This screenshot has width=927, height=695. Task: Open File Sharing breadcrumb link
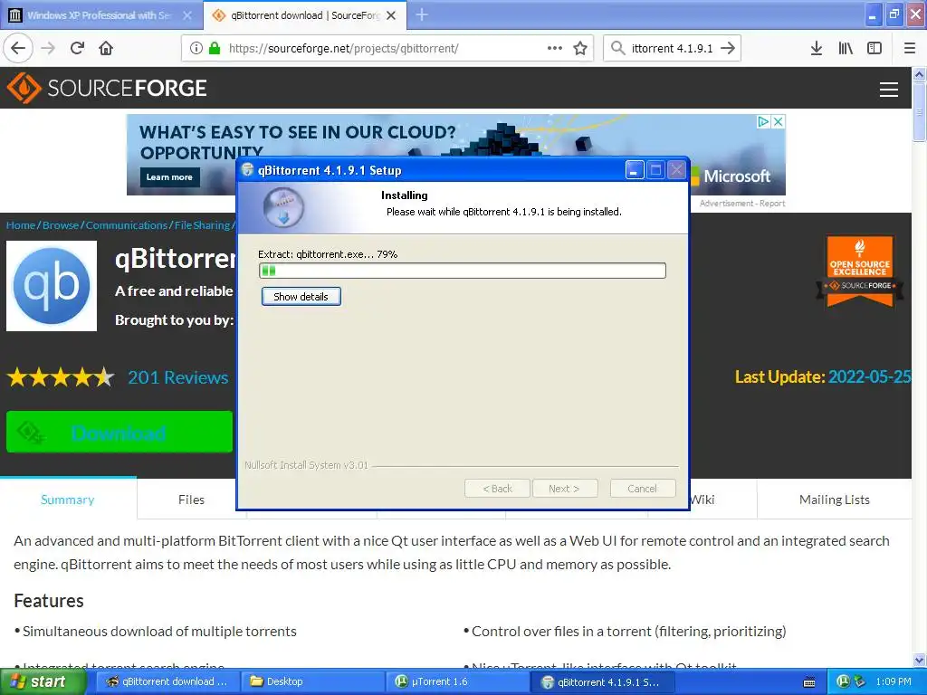tap(202, 225)
